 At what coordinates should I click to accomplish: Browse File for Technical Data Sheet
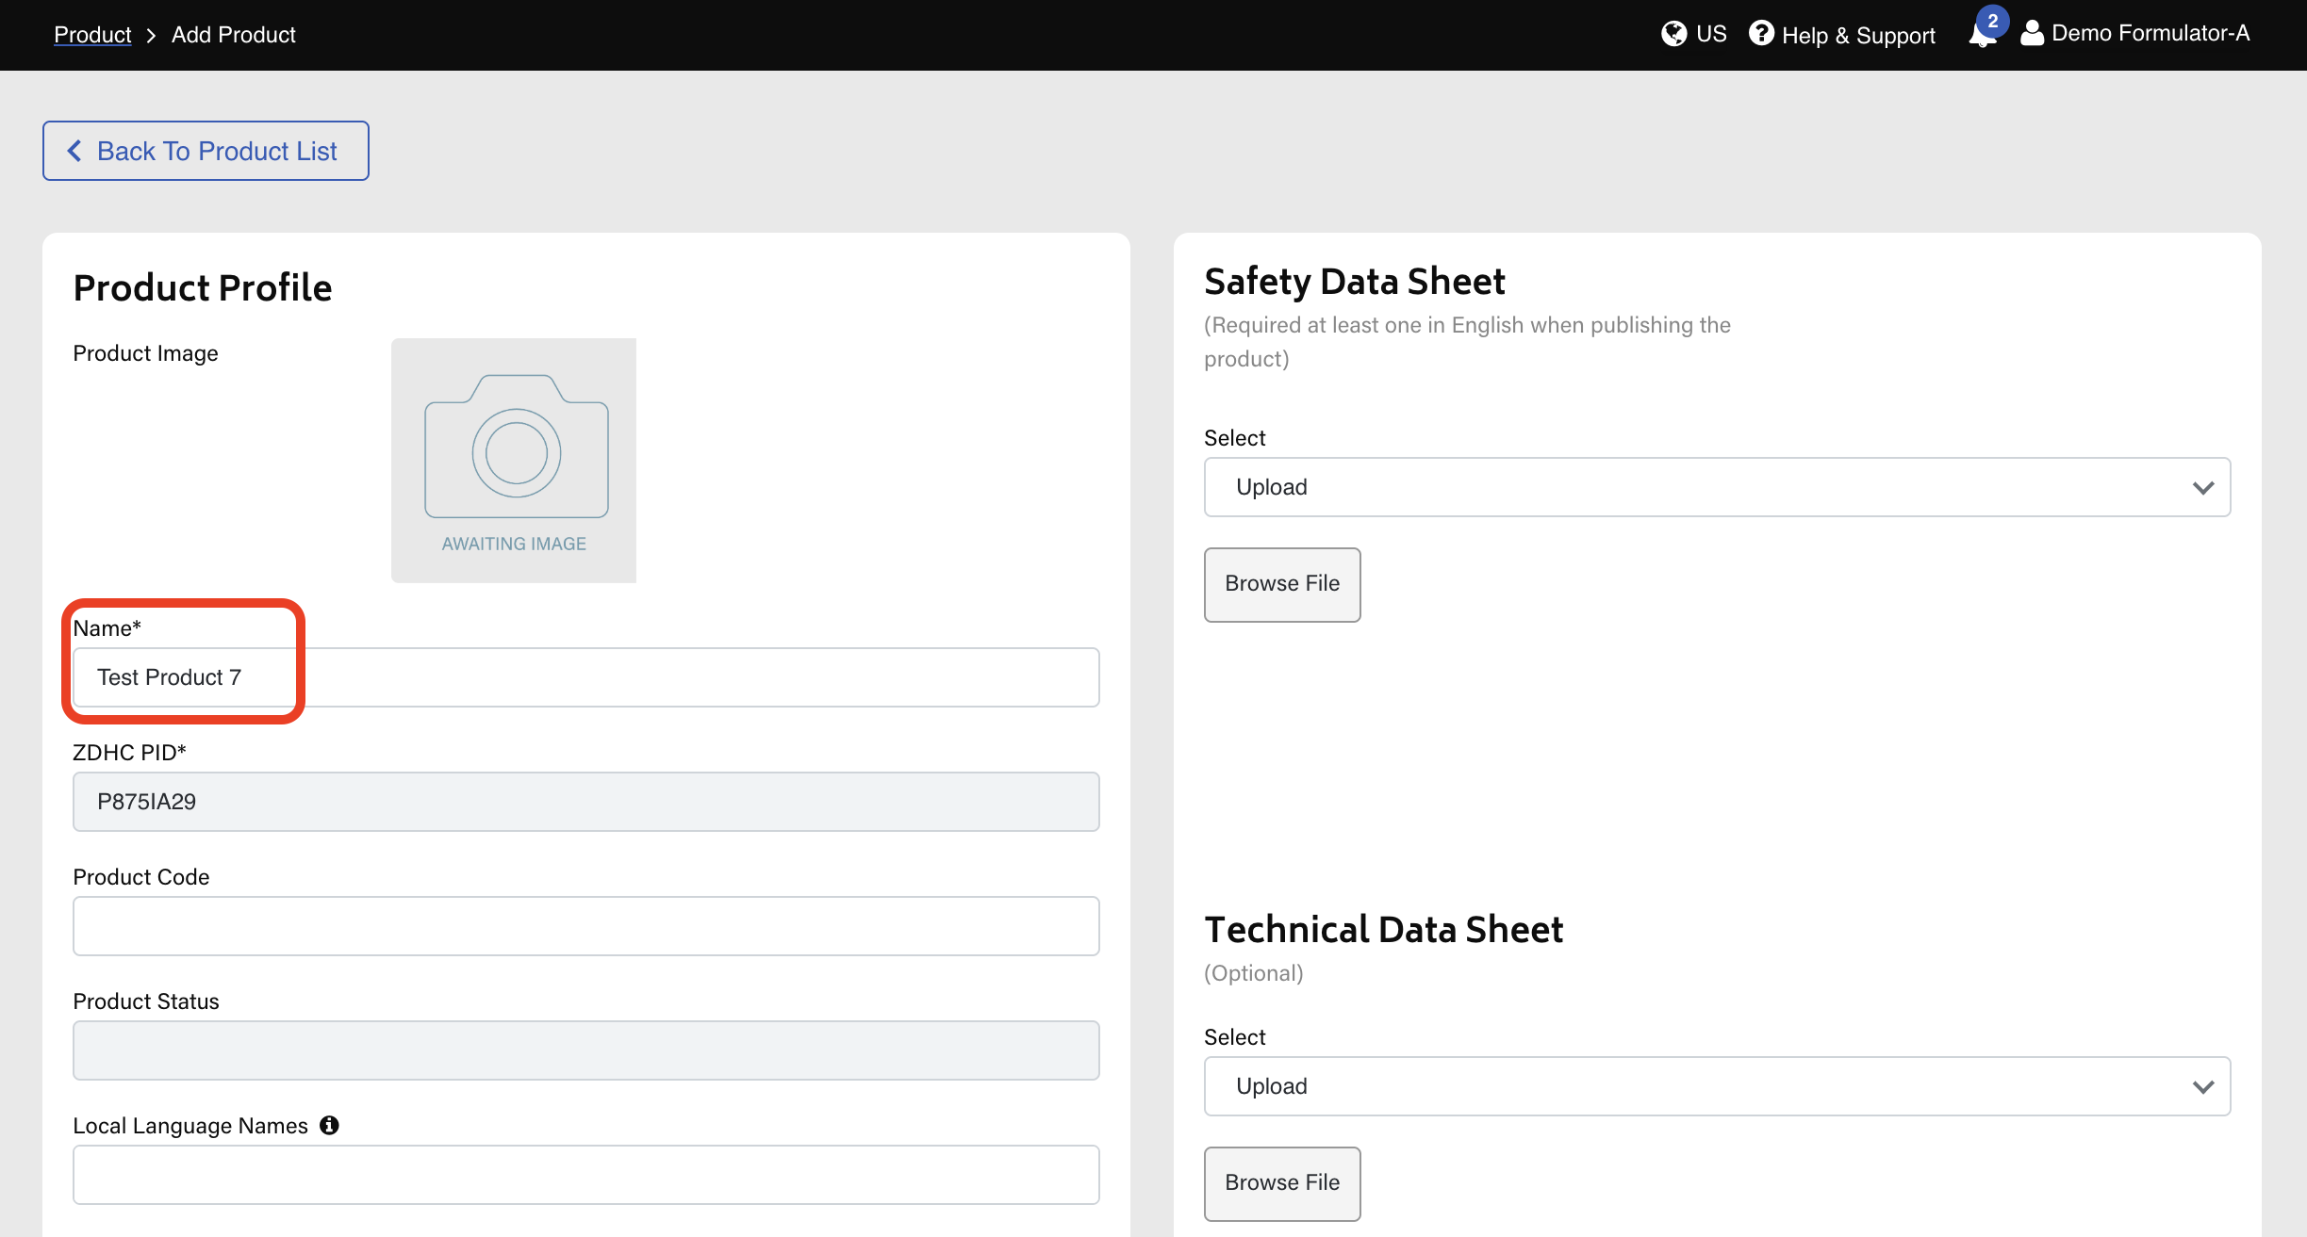pyautogui.click(x=1281, y=1183)
